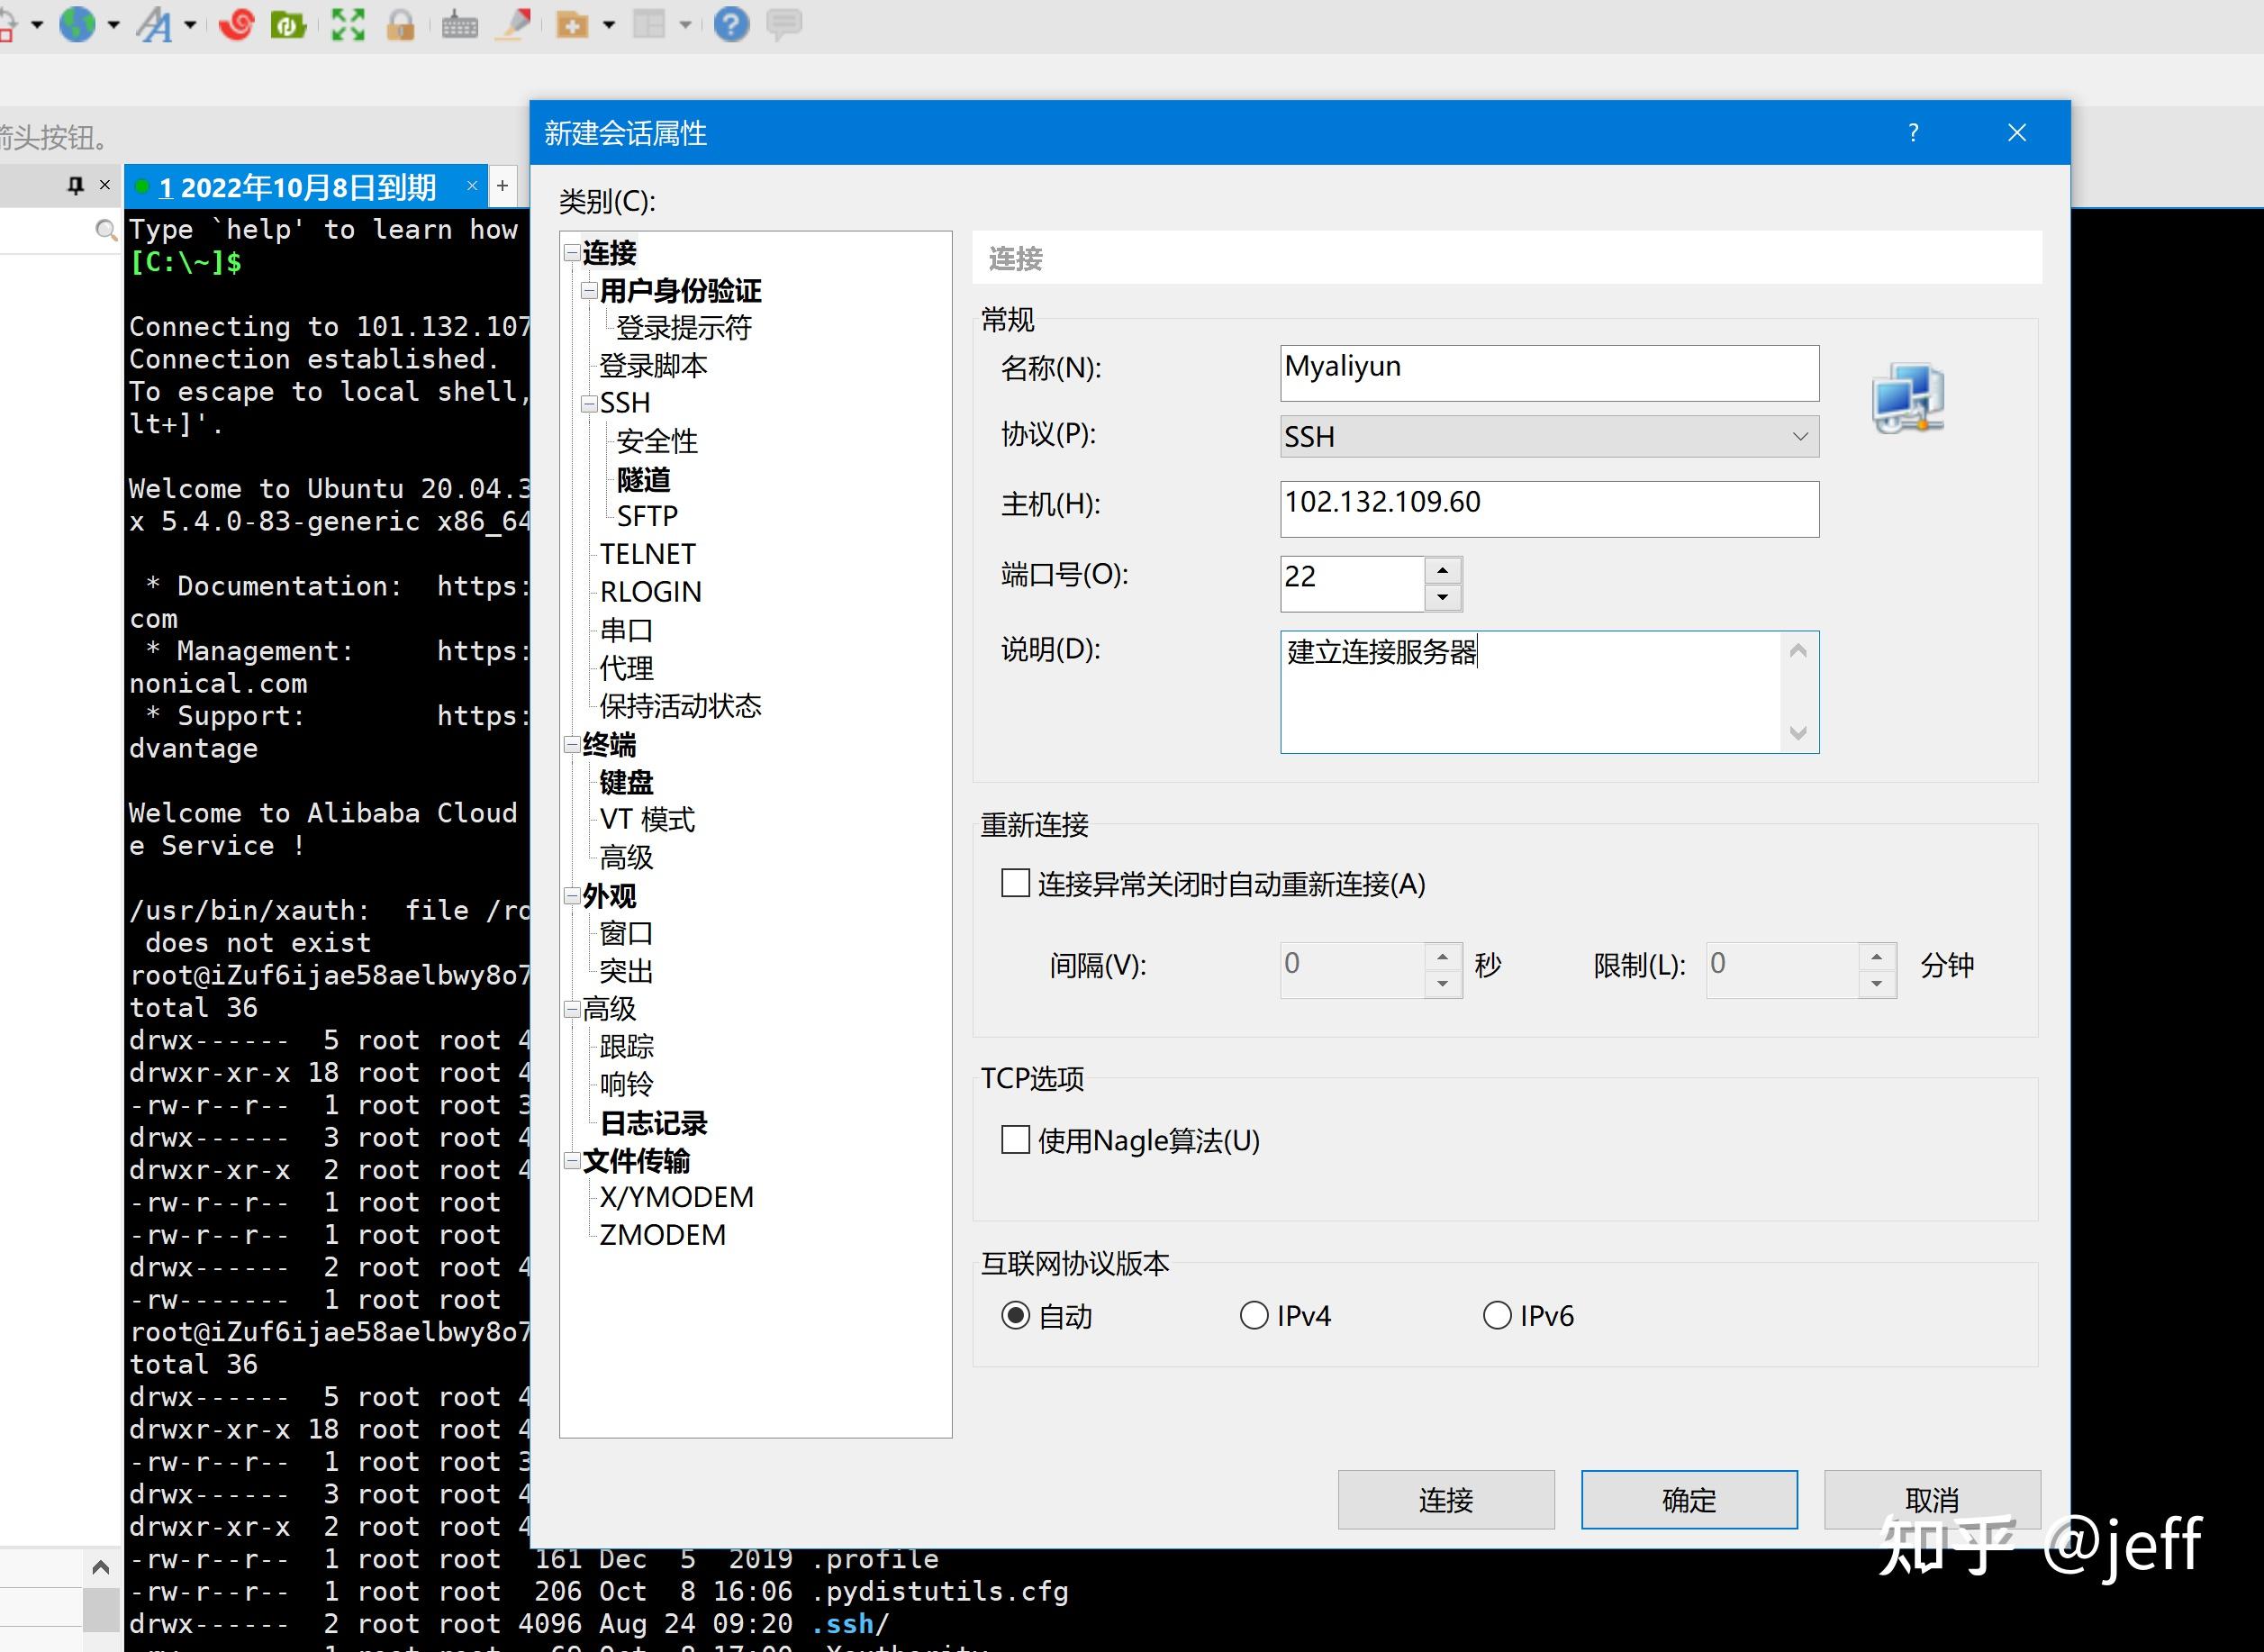Select the IPv6 radio button
Image resolution: width=2264 pixels, height=1652 pixels.
pos(1497,1316)
